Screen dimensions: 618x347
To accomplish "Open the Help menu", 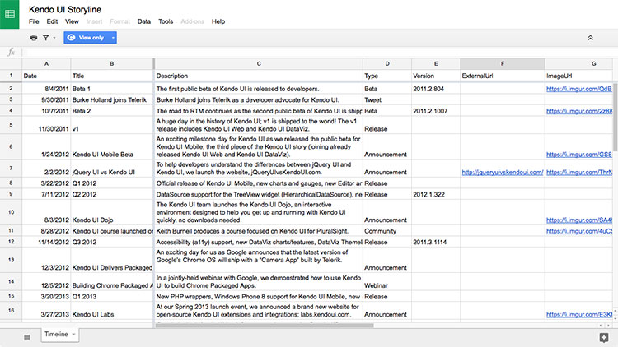I will tap(218, 21).
